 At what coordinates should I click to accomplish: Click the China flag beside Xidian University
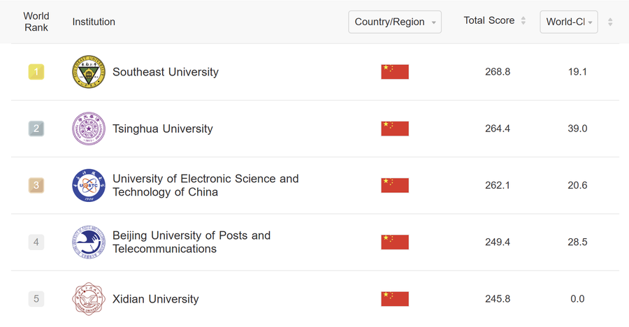(x=395, y=299)
